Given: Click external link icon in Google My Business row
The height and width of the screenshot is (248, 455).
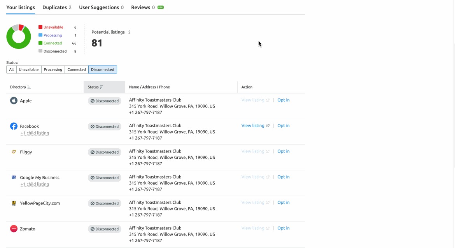Looking at the screenshot, I should point(268,177).
